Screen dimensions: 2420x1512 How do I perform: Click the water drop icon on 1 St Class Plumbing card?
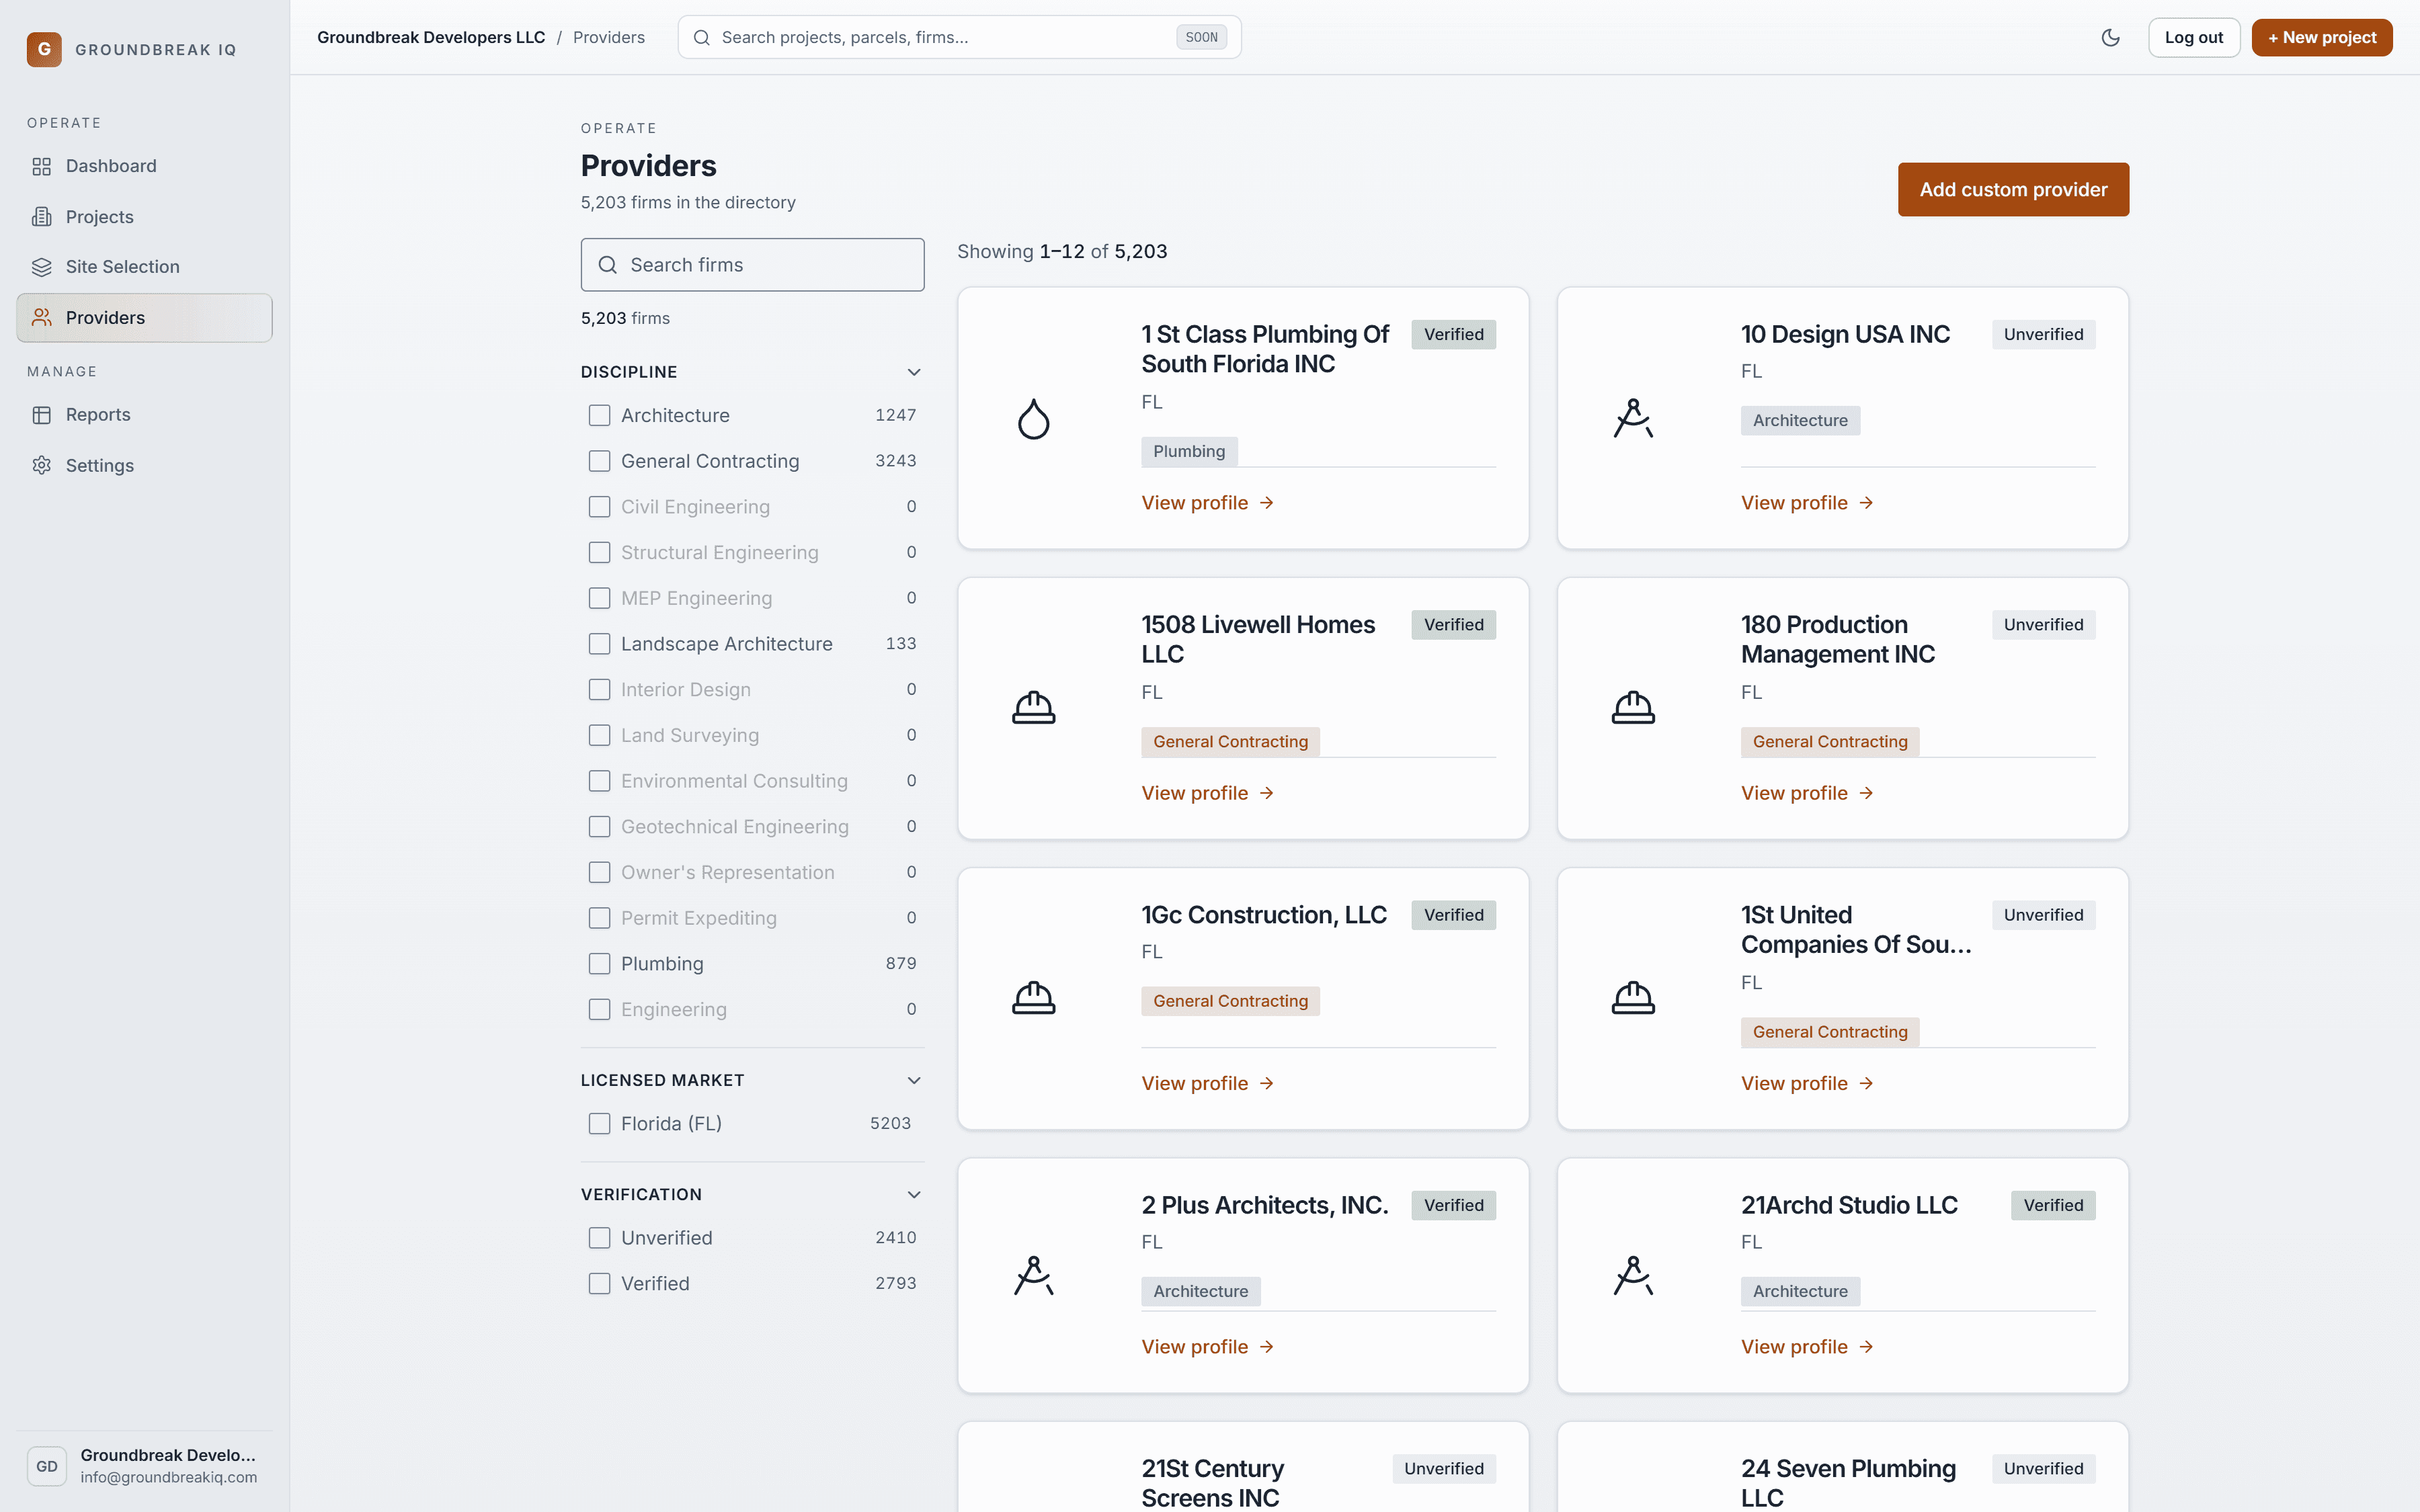coord(1033,419)
